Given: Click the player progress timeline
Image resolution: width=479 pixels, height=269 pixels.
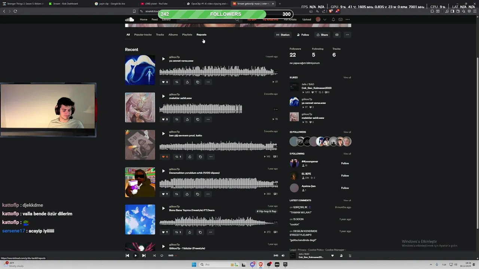Looking at the screenshot, I should [223, 256].
